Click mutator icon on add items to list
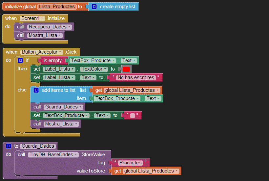This screenshot has width=269, height=181. click(36, 90)
